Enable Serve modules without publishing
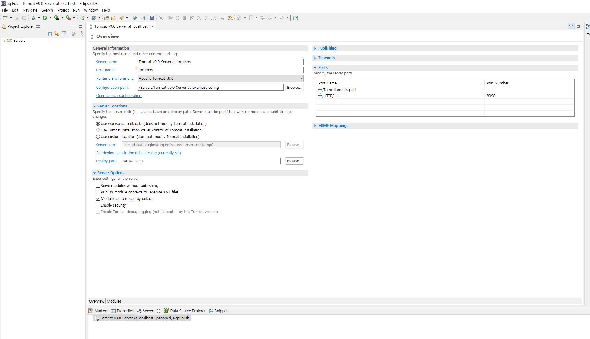This screenshot has width=590, height=339. coord(98,186)
